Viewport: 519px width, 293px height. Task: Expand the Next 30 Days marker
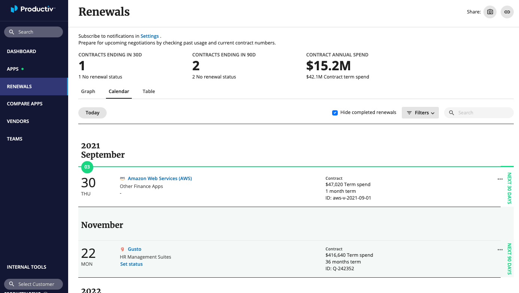509,188
